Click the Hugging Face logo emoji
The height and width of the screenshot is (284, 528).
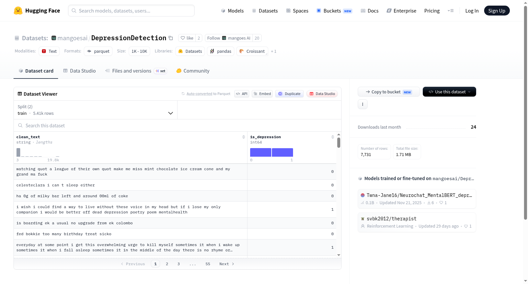(x=18, y=11)
